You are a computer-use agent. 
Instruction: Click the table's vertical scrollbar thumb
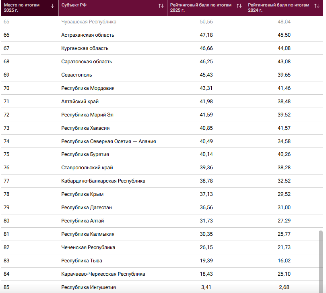point(321,262)
